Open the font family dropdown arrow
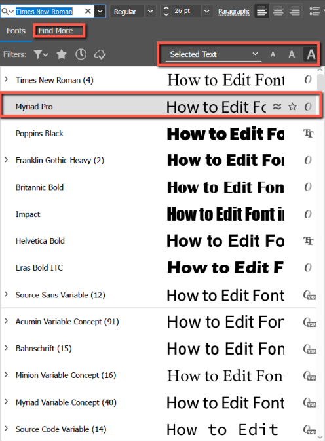This screenshot has width=325, height=441. click(100, 11)
